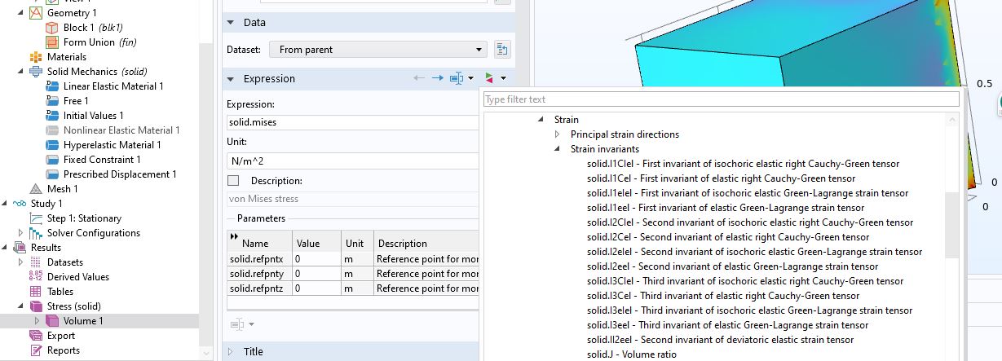The image size is (1002, 361).
Task: Click the expression list vertical scrollbar
Action: (951, 224)
